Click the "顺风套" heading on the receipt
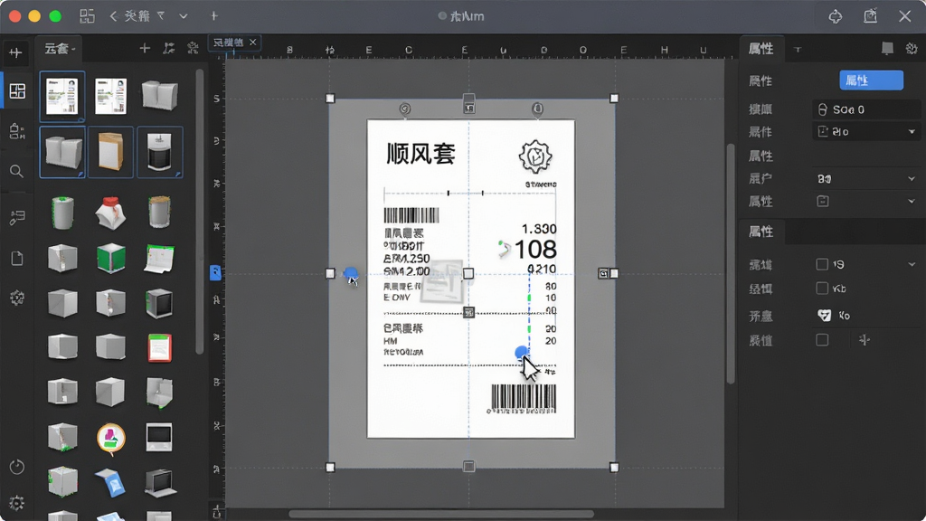Image resolution: width=926 pixels, height=521 pixels. (420, 154)
